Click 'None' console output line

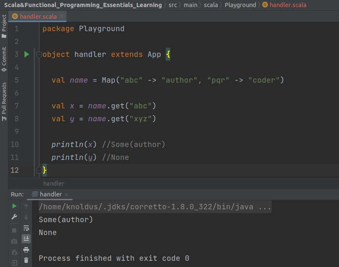47,233
